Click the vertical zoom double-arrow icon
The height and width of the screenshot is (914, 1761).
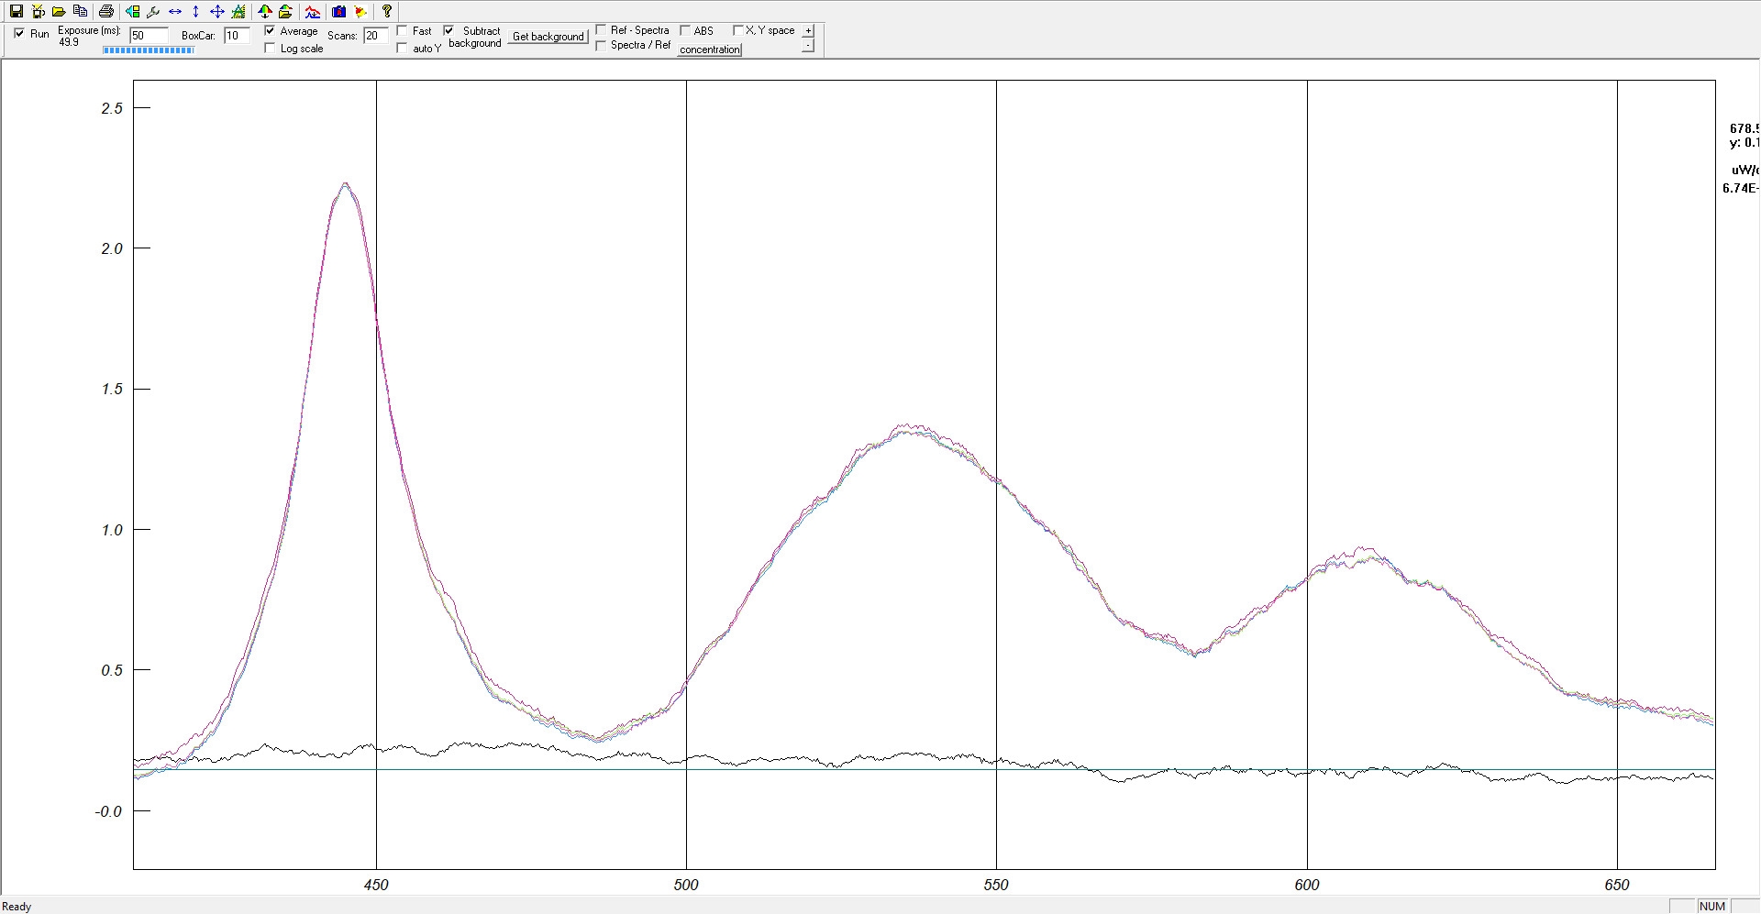pyautogui.click(x=195, y=12)
